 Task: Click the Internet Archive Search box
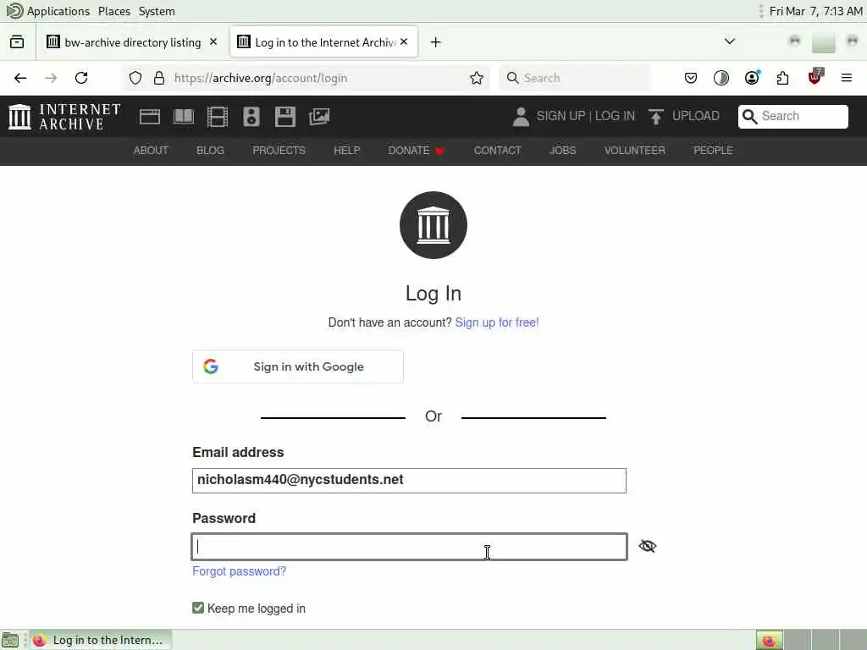tap(792, 117)
